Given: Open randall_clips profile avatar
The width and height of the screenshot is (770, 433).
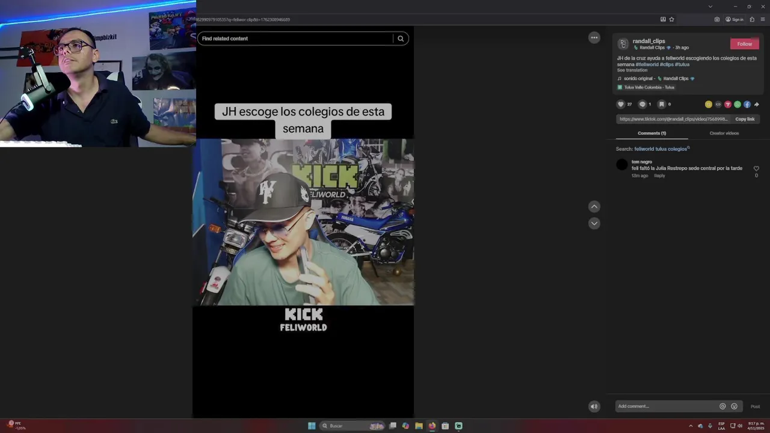Looking at the screenshot, I should pyautogui.click(x=623, y=44).
